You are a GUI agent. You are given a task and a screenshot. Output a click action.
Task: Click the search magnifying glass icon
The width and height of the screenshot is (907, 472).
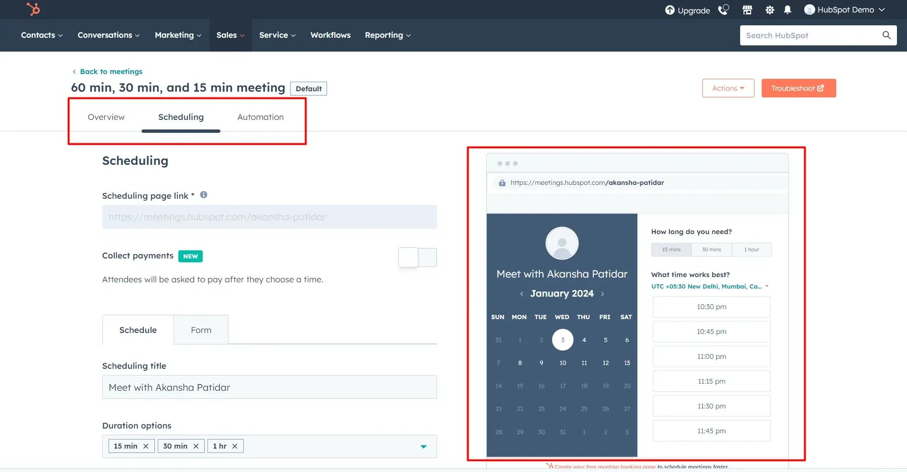(x=886, y=35)
